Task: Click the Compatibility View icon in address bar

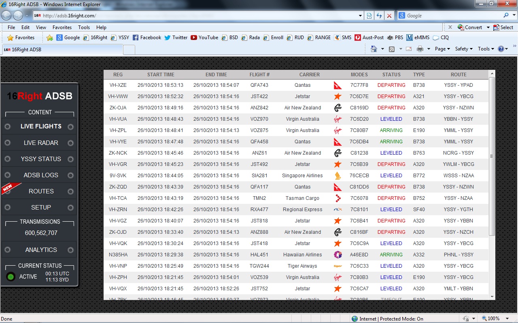Action: pyautogui.click(x=369, y=16)
